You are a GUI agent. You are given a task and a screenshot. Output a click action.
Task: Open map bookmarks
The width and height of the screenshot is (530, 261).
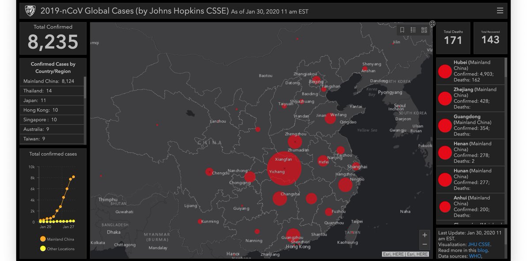402,30
